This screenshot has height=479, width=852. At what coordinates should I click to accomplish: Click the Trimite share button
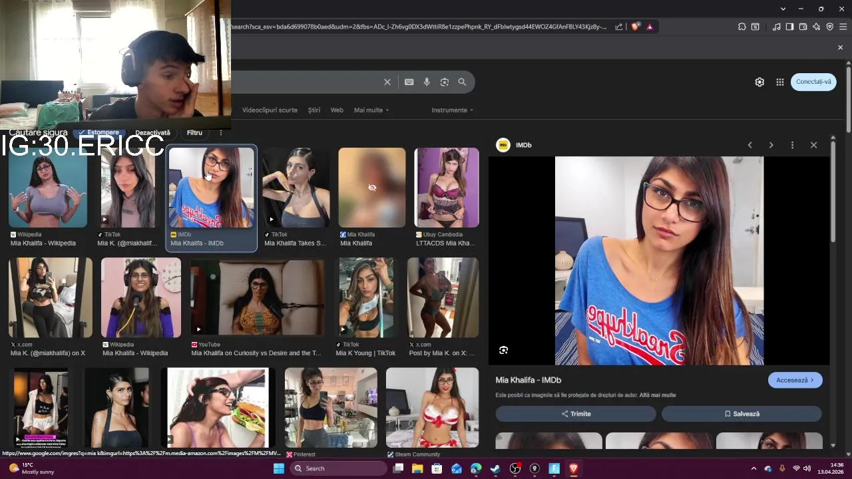(576, 414)
